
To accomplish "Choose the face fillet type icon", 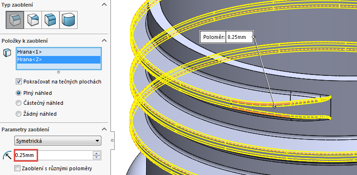I will tap(50, 20).
